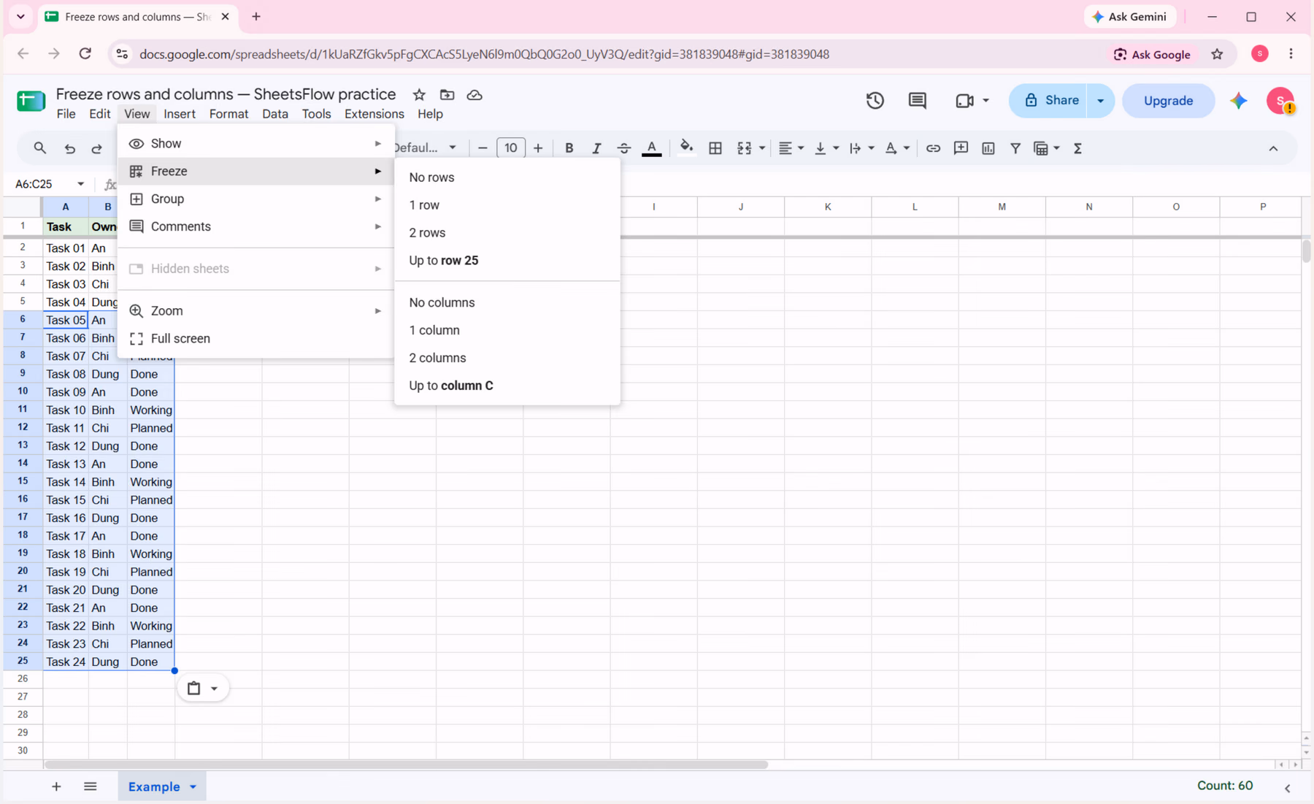Click the Ask Gemini button

(1129, 17)
